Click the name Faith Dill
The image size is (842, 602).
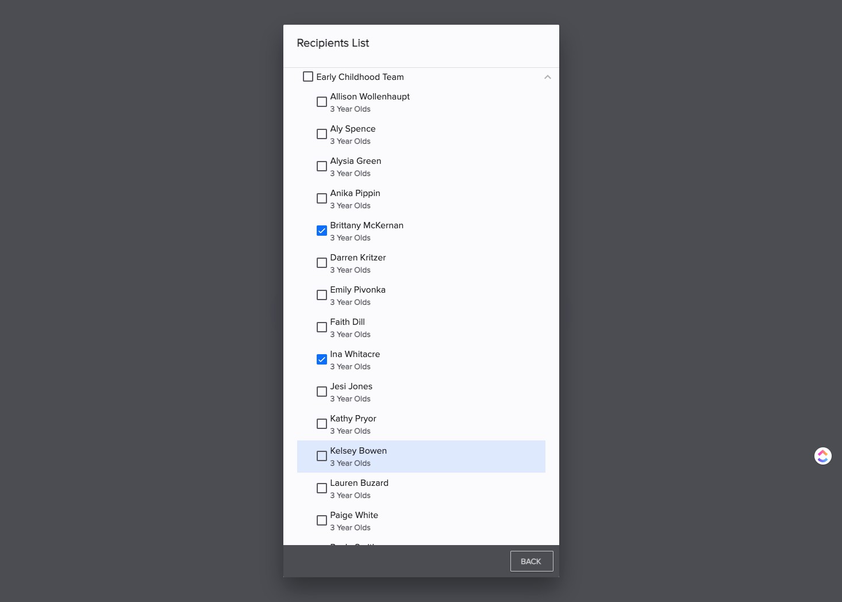tap(347, 322)
